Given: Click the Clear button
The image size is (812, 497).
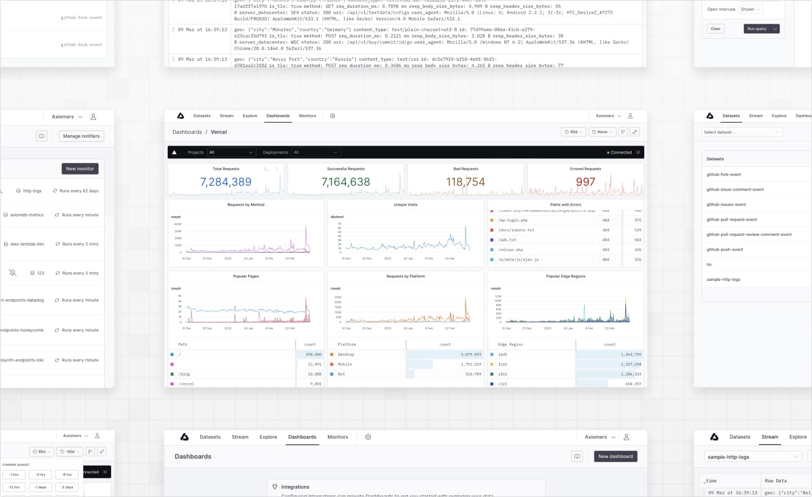Looking at the screenshot, I should coord(715,28).
